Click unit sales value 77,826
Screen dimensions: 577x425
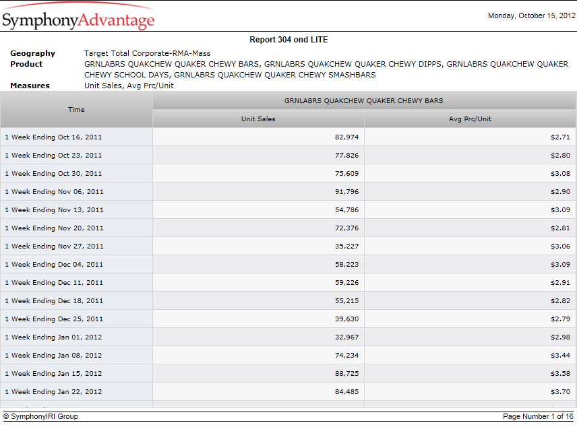[346, 155]
